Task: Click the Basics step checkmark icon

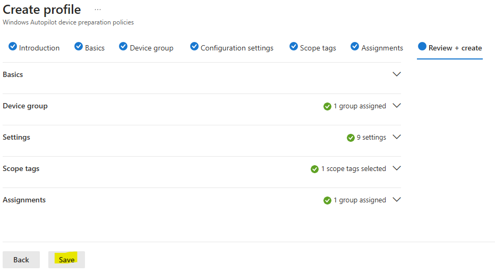Action: 79,46
